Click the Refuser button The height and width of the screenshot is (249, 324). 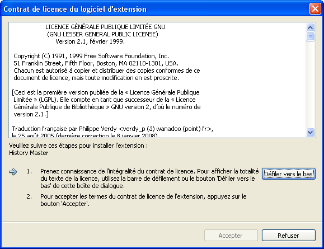click(x=288, y=235)
